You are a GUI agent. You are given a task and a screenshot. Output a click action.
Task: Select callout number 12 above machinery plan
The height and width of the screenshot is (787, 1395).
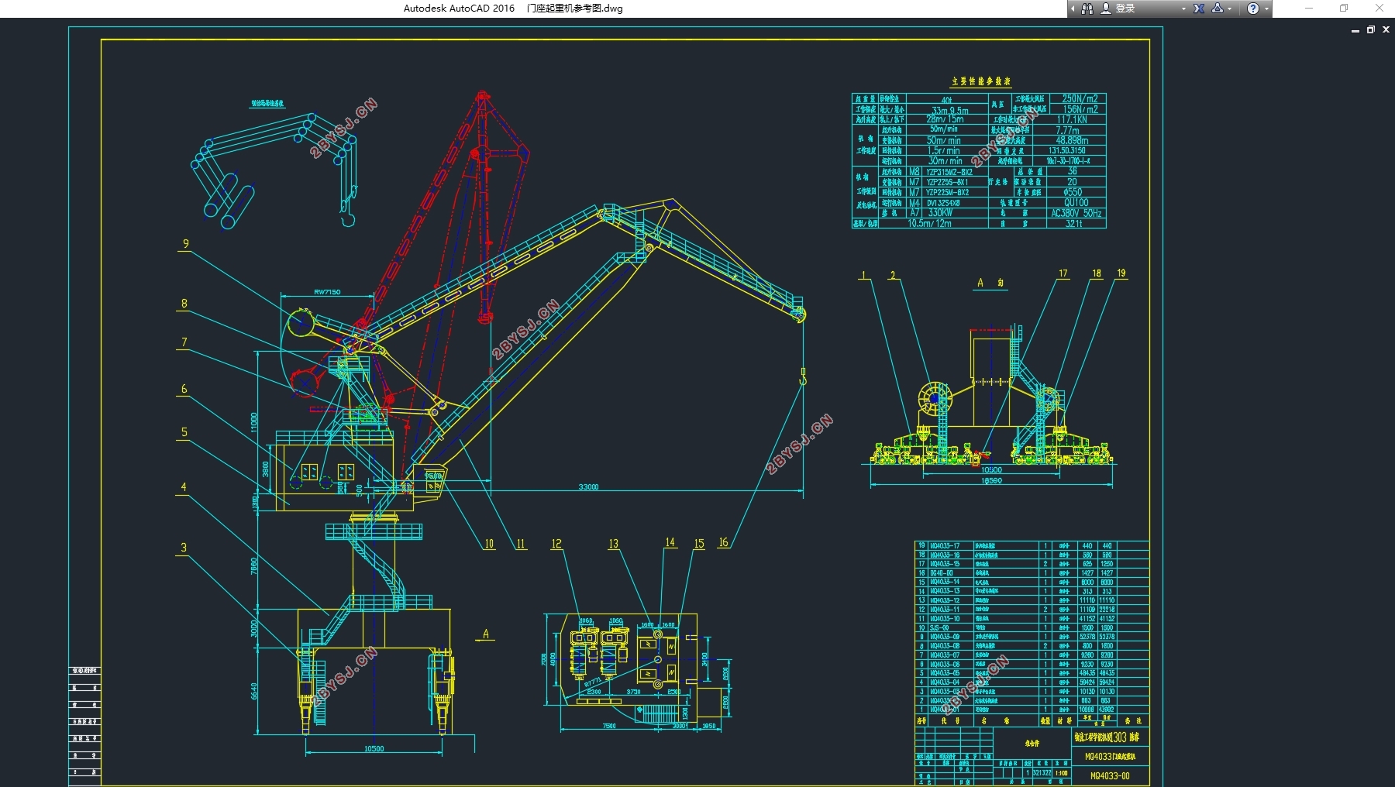pyautogui.click(x=556, y=544)
